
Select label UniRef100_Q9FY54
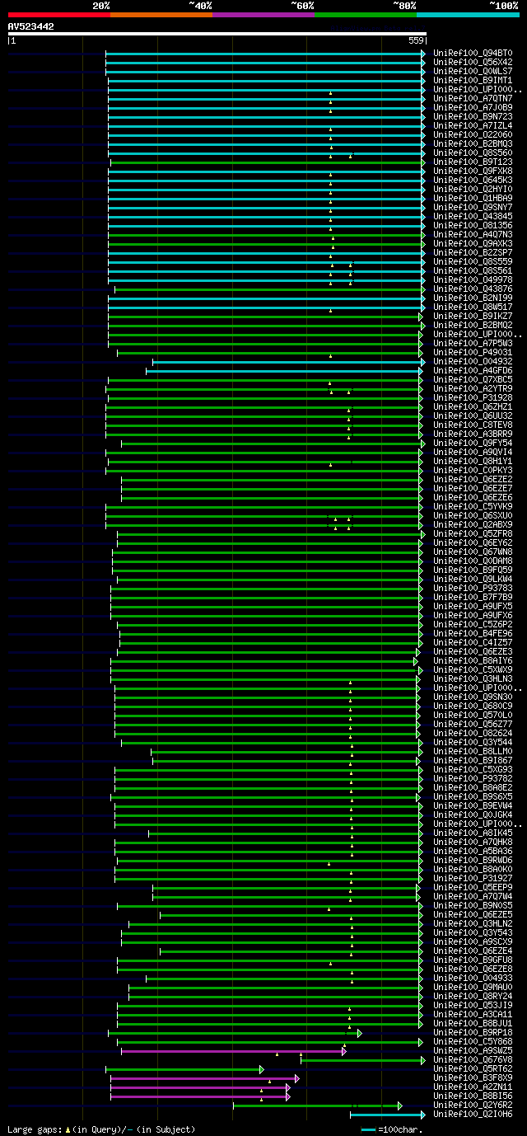coord(473,444)
